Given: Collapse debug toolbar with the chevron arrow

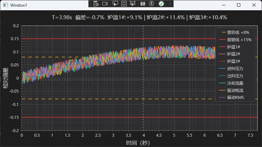Looking at the screenshot, I should point(170,4).
